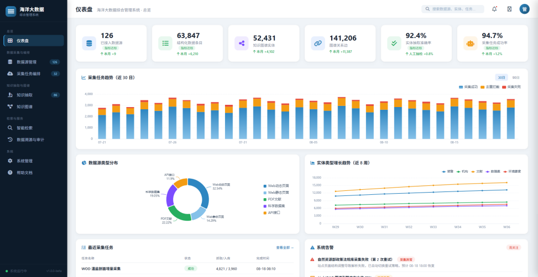Screen dimensions: 538x277
Task: Toggle 采集成功 series in bar chart legend
Action: pos(468,87)
